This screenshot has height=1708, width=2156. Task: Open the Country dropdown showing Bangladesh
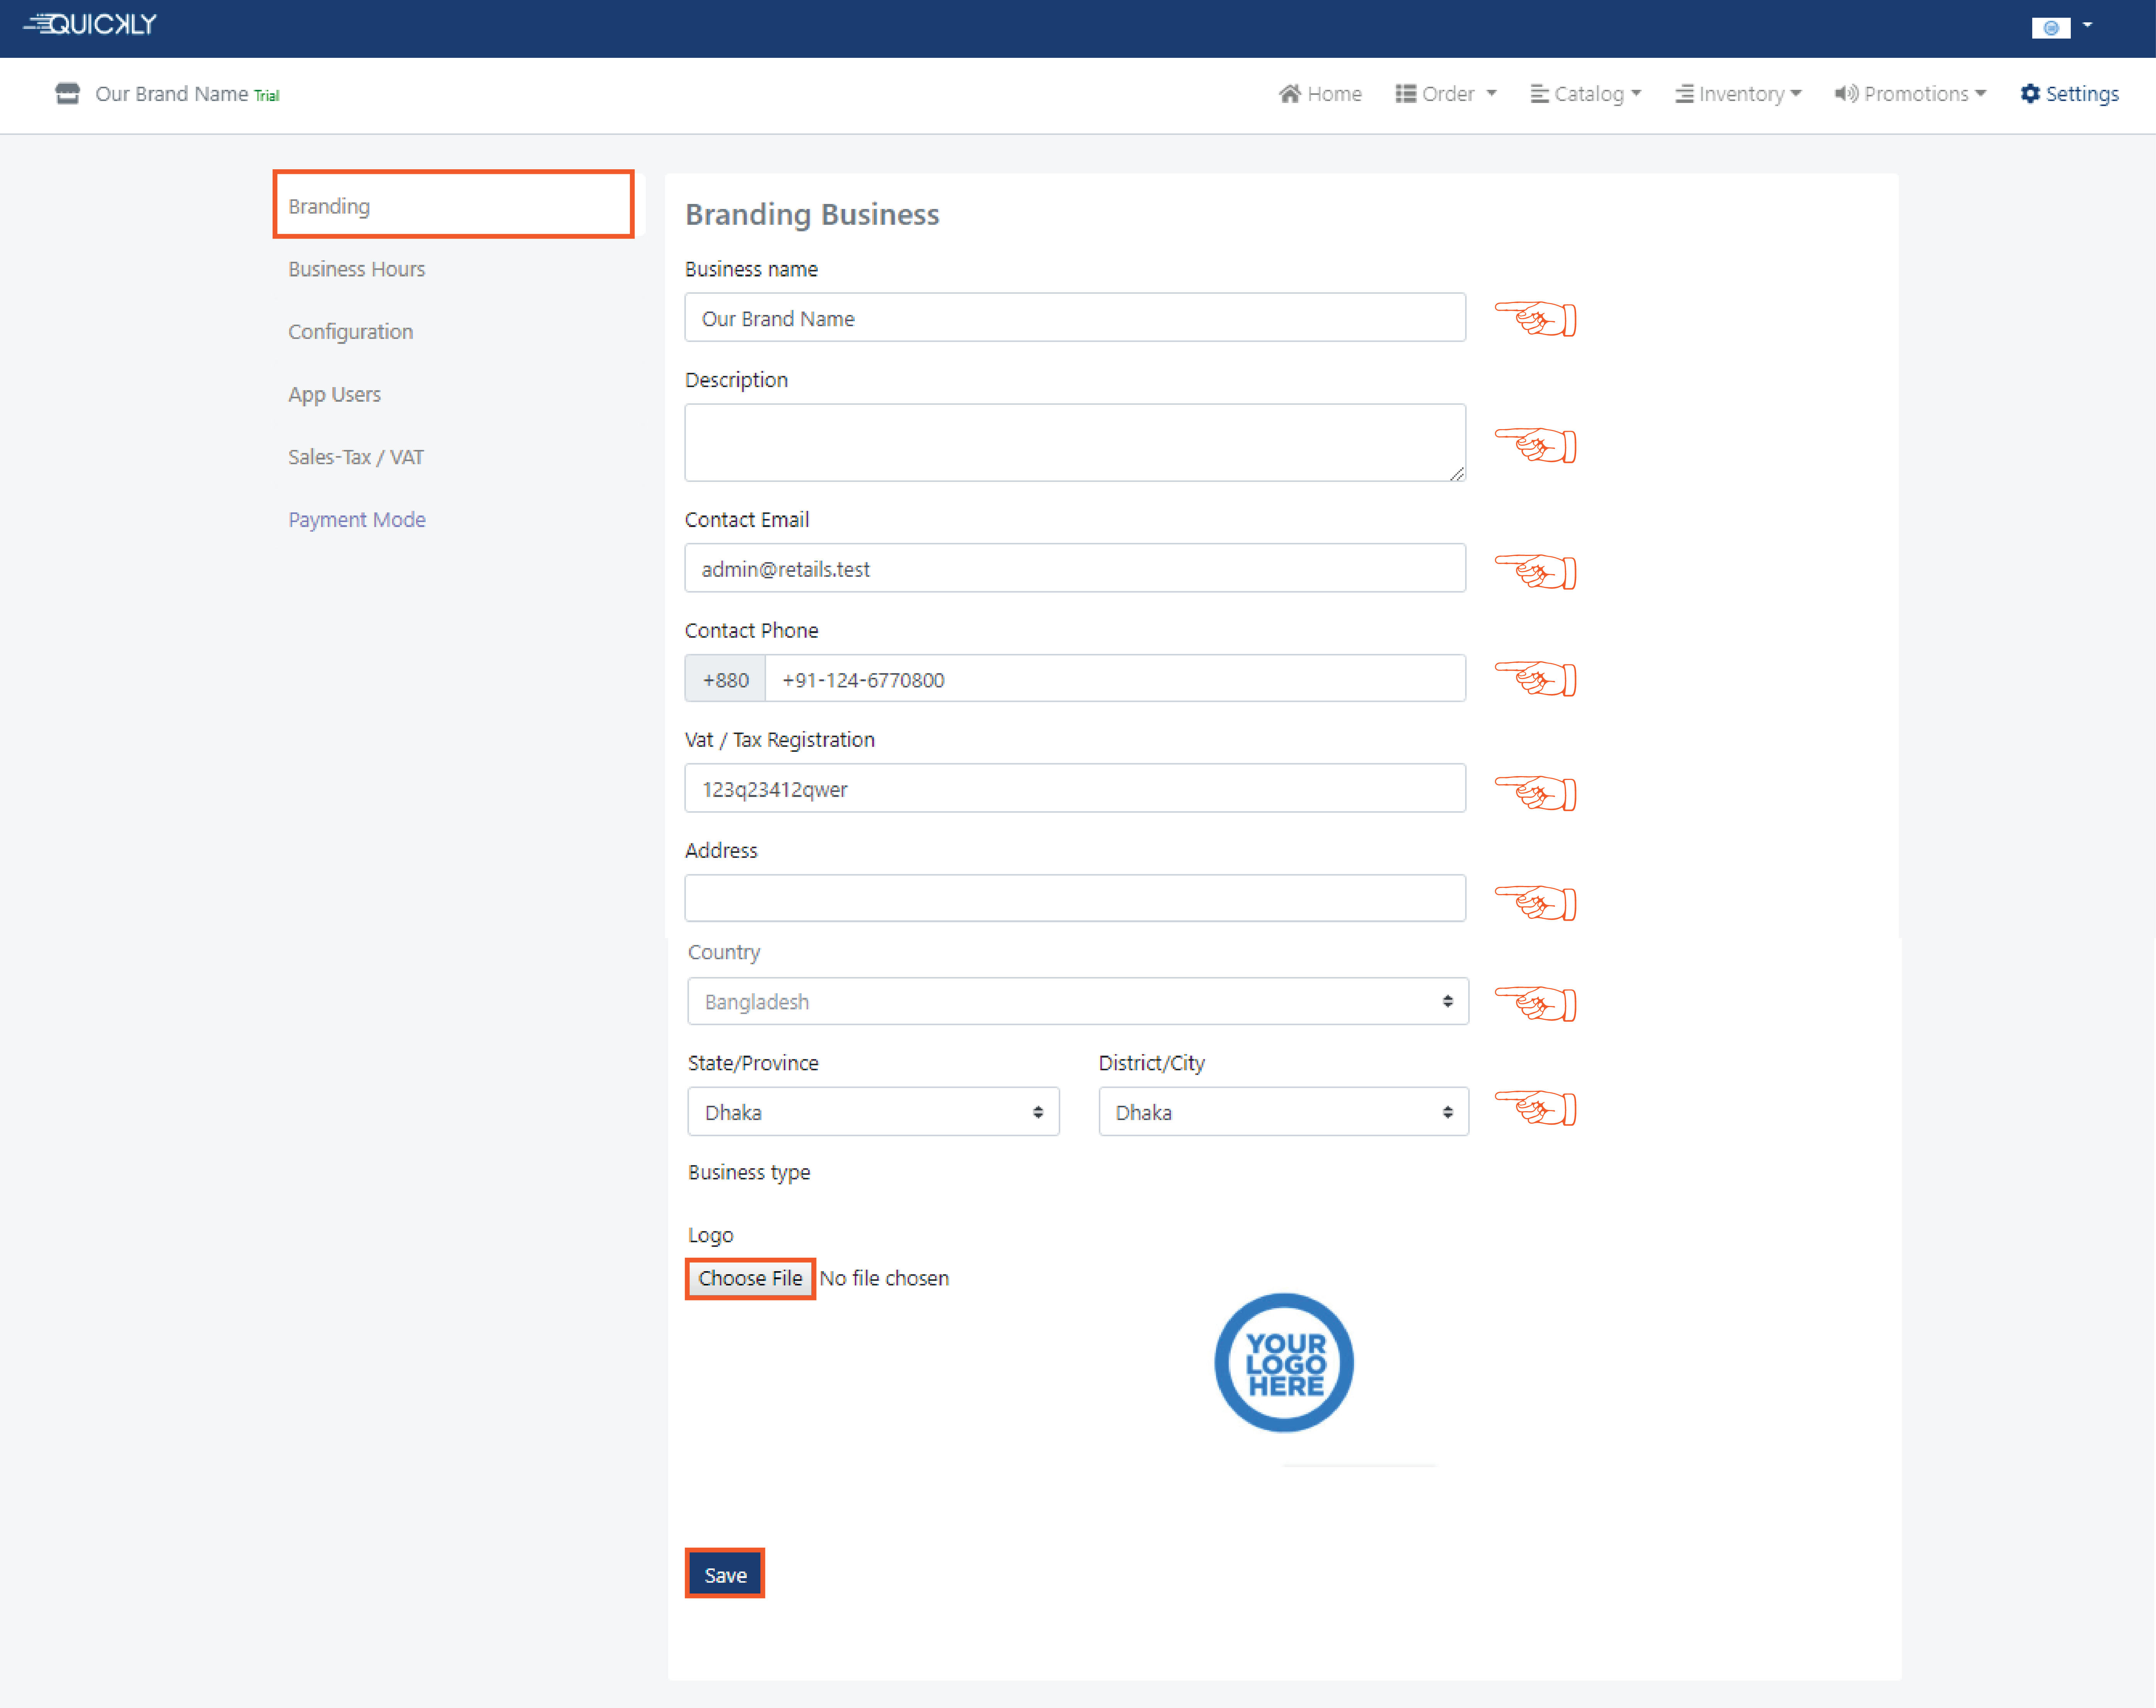[1077, 1001]
